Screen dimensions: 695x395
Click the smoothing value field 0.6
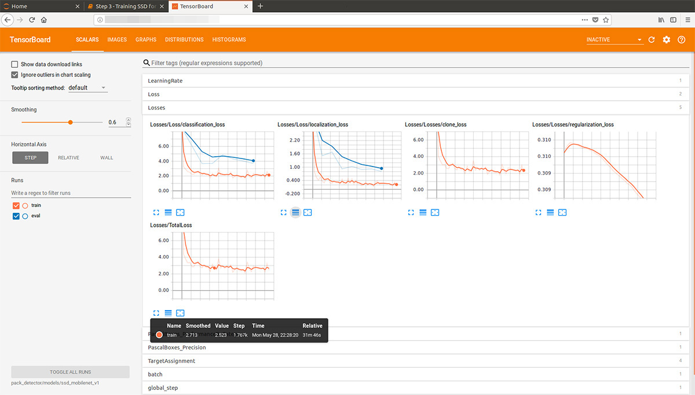119,122
